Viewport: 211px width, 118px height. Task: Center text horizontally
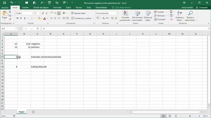tap(55, 18)
